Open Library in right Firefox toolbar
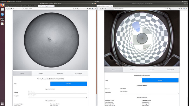The image size is (189, 106). coord(179,9)
